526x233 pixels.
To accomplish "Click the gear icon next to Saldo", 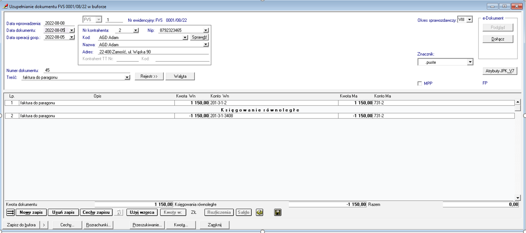I will [259, 212].
